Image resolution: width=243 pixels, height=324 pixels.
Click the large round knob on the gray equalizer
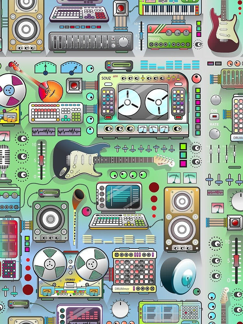123,42
